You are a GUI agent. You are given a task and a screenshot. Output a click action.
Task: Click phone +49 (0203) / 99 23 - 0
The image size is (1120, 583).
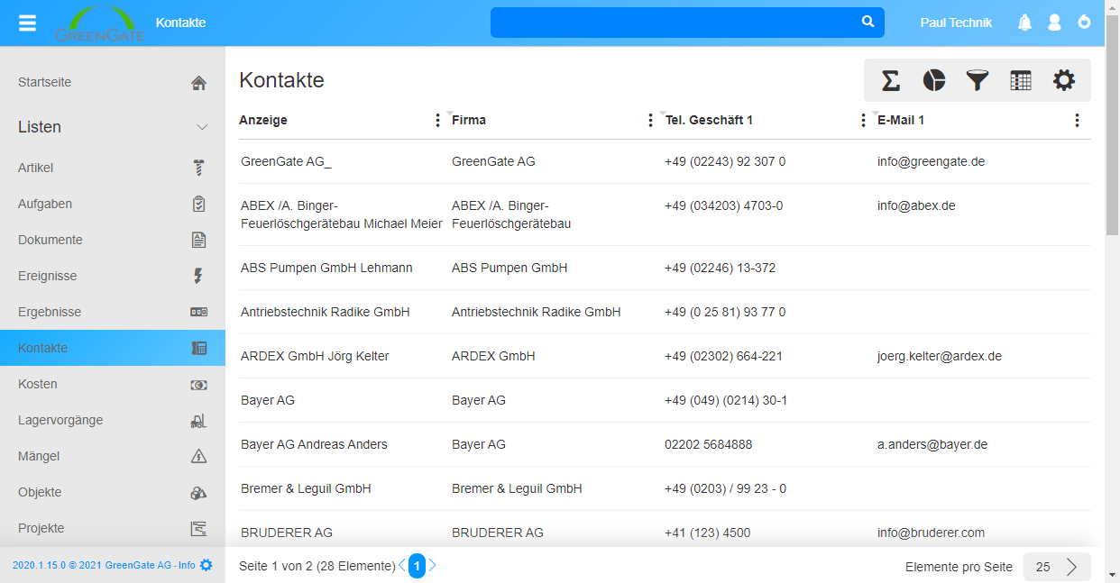pyautogui.click(x=725, y=488)
